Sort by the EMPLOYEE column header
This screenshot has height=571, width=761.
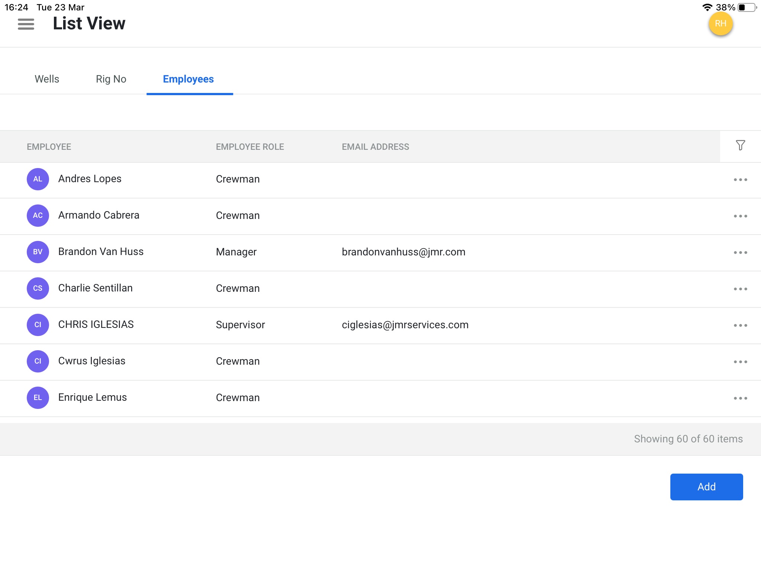(49, 147)
